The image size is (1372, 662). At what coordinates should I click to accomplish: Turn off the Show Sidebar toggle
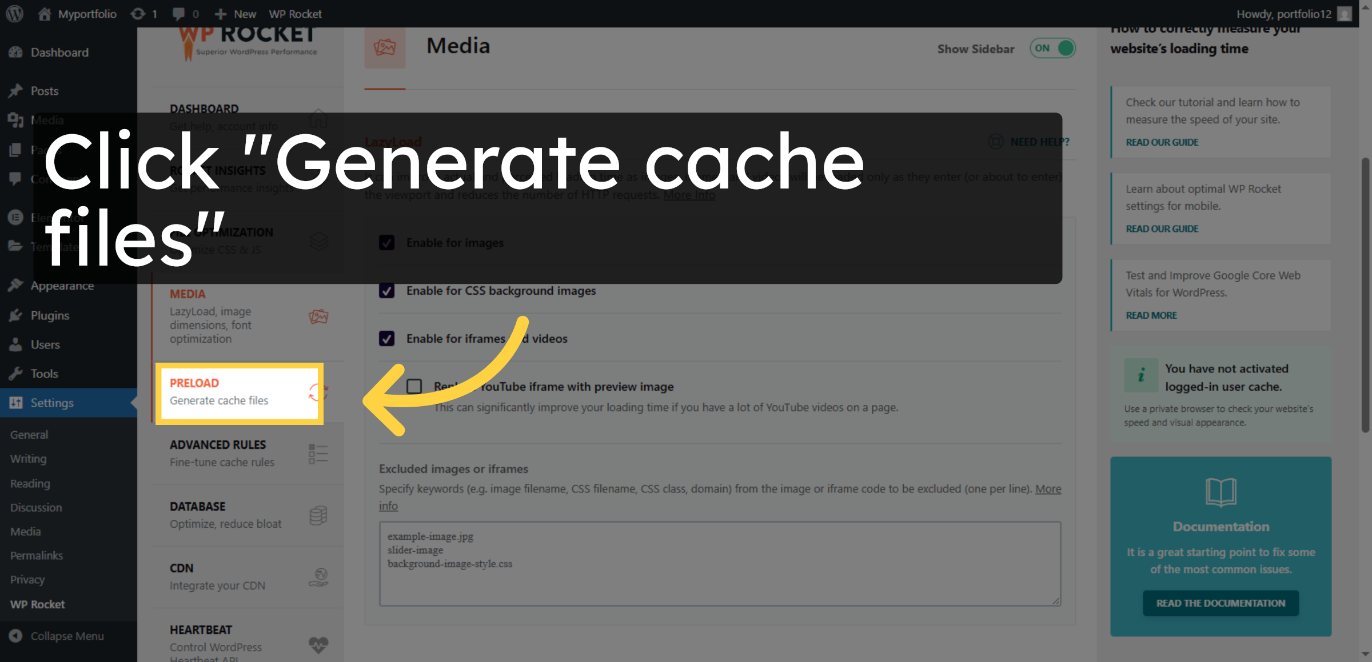pyautogui.click(x=1052, y=49)
